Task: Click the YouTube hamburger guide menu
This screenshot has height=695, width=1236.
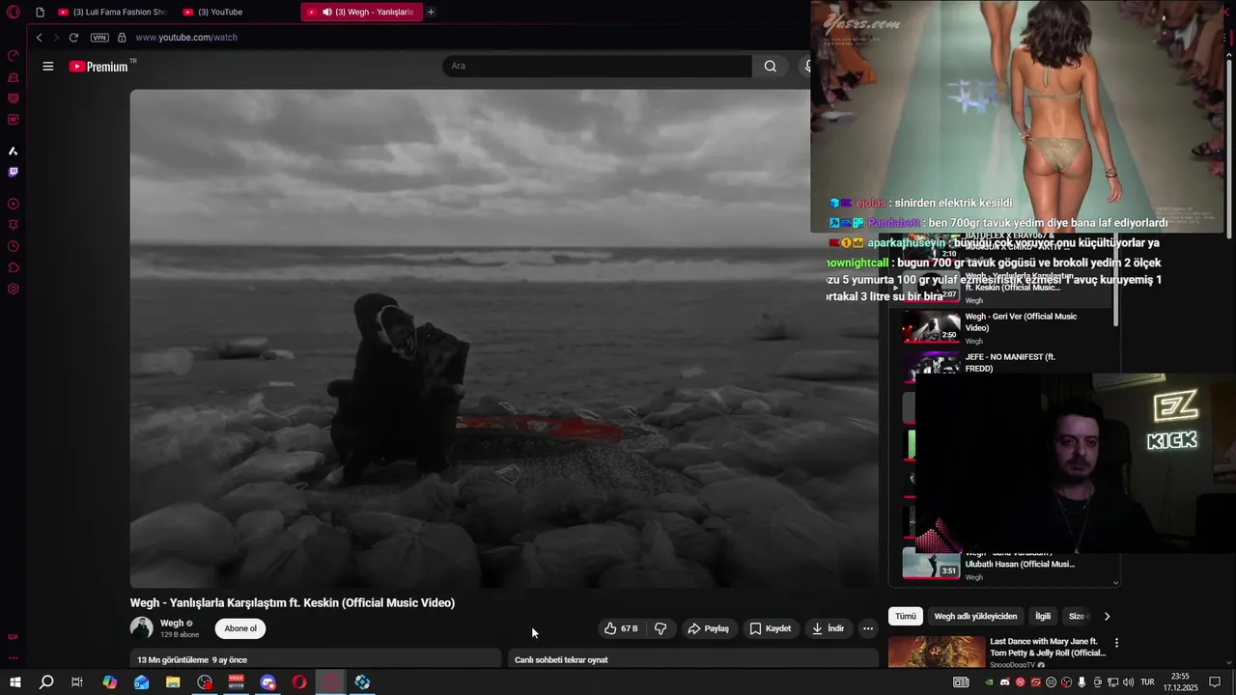Action: (x=48, y=67)
